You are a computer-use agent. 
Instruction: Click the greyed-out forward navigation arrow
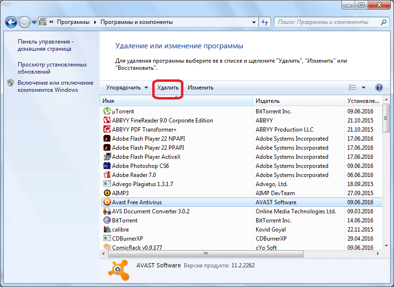pyautogui.click(x=24, y=22)
